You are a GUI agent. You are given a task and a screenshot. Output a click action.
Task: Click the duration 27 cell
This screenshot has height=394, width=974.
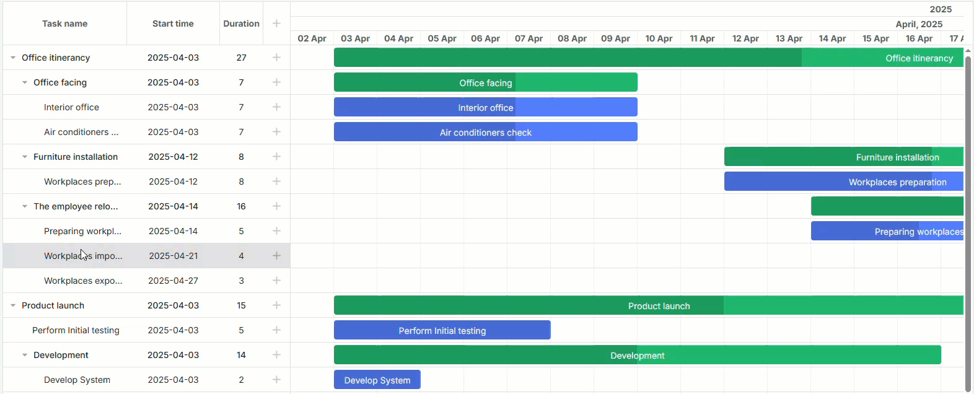pos(242,58)
